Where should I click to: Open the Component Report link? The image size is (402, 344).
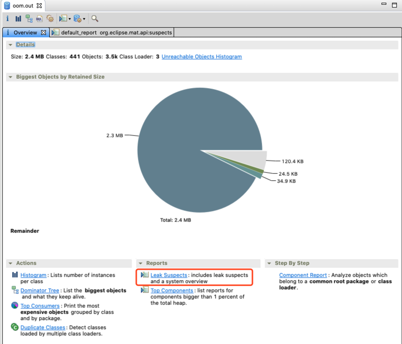click(x=303, y=275)
